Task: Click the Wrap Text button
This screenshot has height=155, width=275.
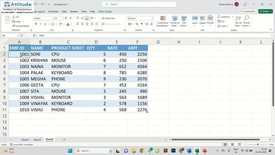Action: (108, 18)
